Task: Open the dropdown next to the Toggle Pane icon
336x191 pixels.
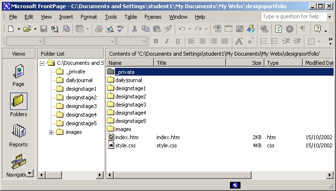Action: pos(87,29)
